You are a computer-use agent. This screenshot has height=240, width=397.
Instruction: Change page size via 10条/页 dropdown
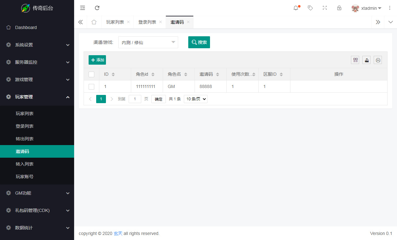pyautogui.click(x=195, y=99)
